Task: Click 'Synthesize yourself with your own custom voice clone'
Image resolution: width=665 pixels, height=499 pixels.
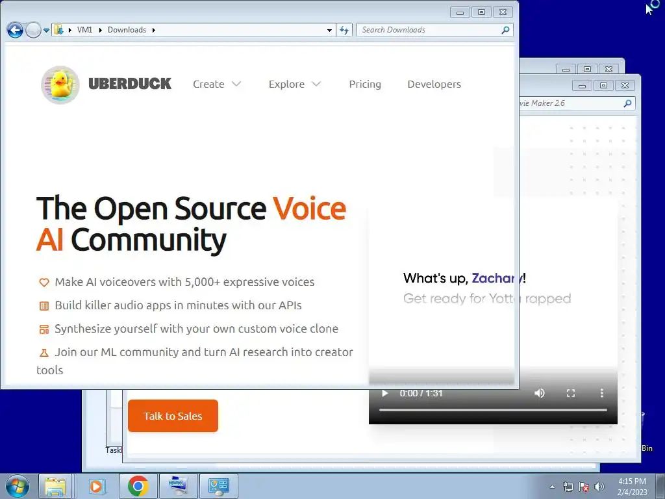Action: coord(196,329)
